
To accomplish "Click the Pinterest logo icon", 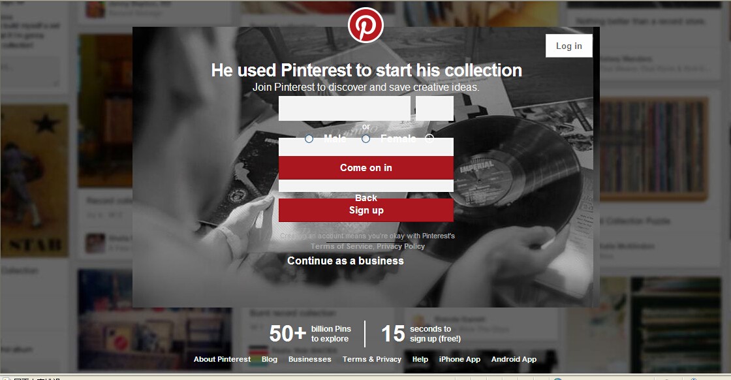I will point(366,25).
